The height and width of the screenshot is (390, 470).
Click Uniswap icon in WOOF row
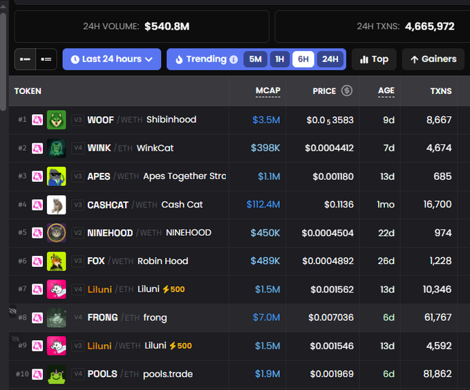[37, 120]
